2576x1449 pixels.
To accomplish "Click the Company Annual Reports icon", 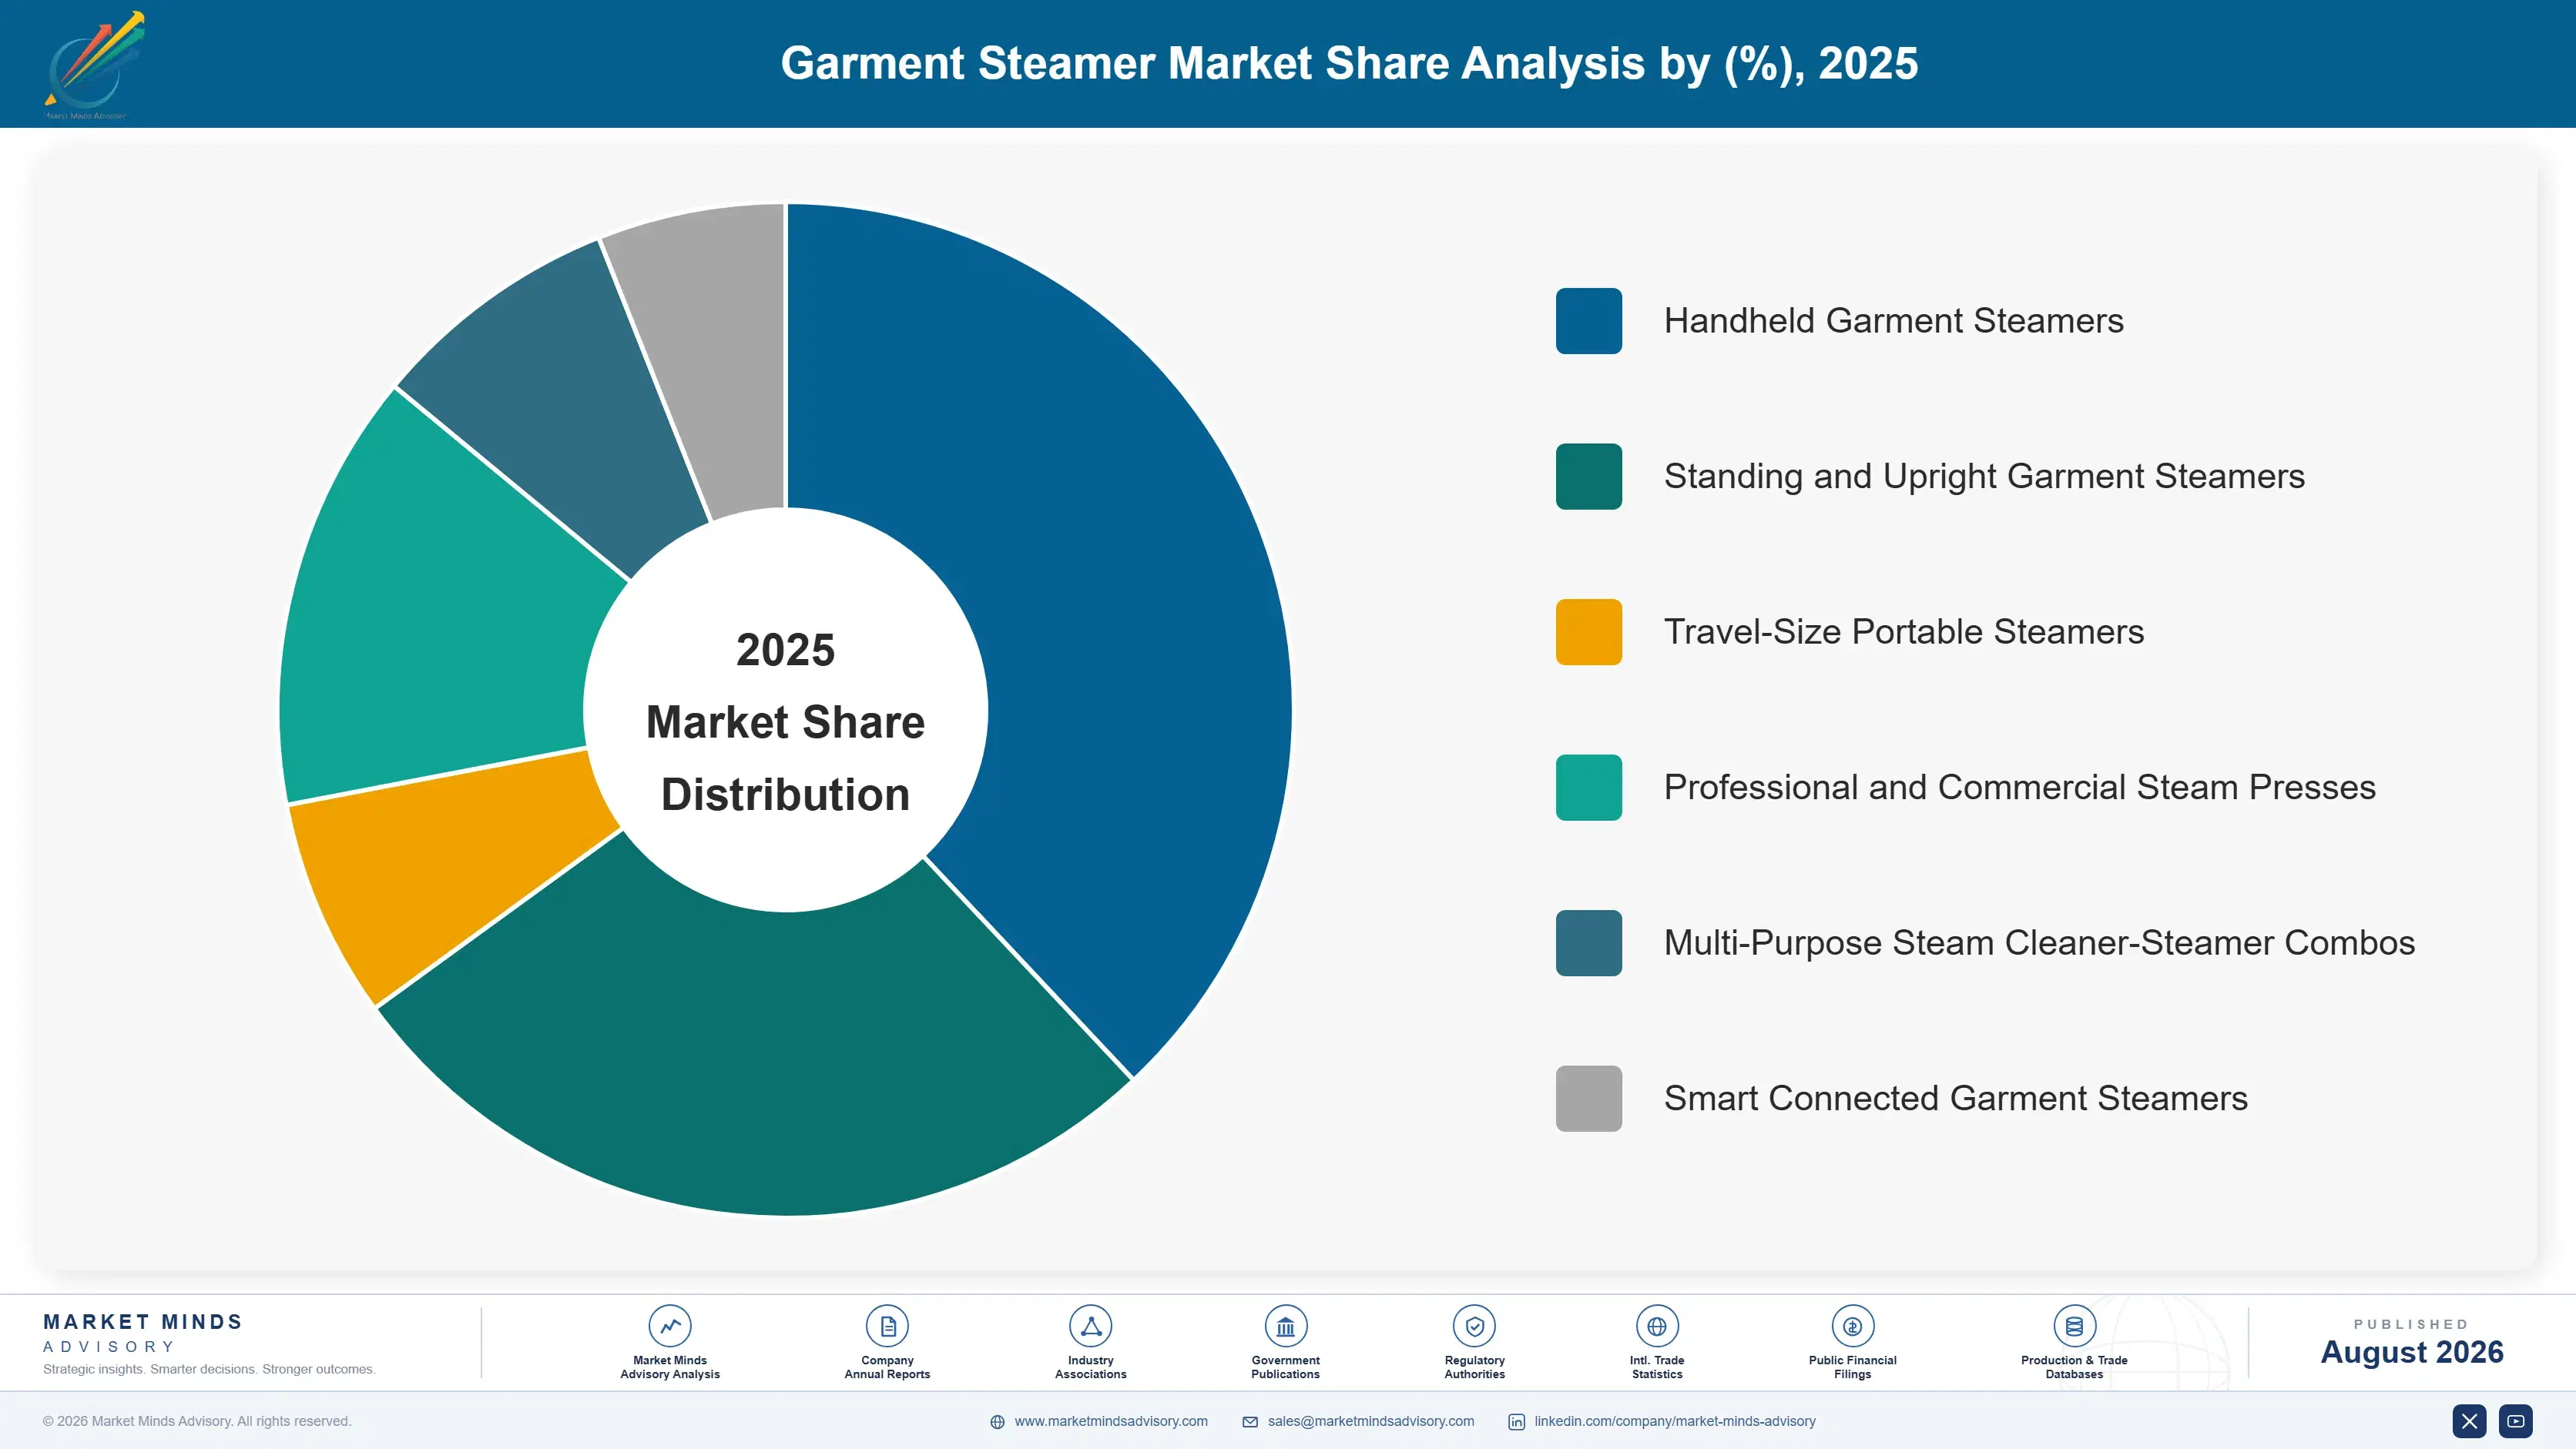I will 887,1326.
